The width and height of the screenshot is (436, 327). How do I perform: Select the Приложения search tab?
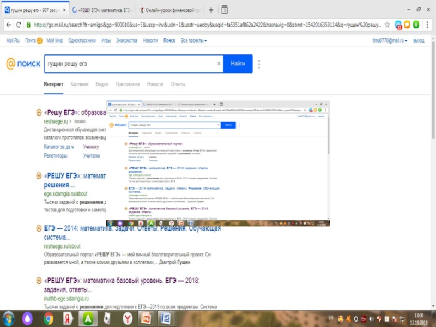[x=128, y=84]
